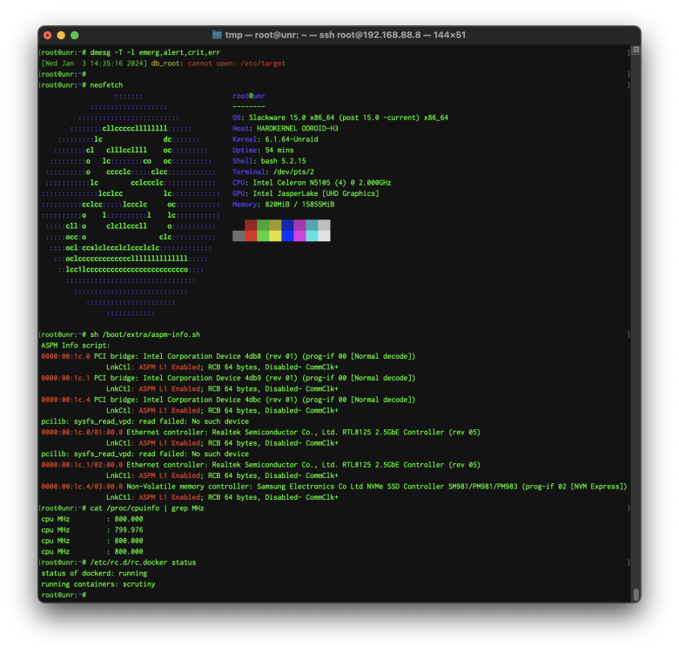
Task: Click the Uptime value '54 mins'
Action: tap(279, 150)
